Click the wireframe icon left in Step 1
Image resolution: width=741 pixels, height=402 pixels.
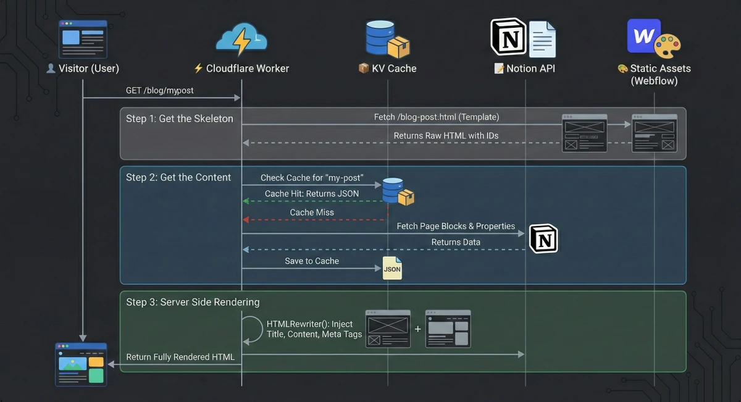click(584, 133)
